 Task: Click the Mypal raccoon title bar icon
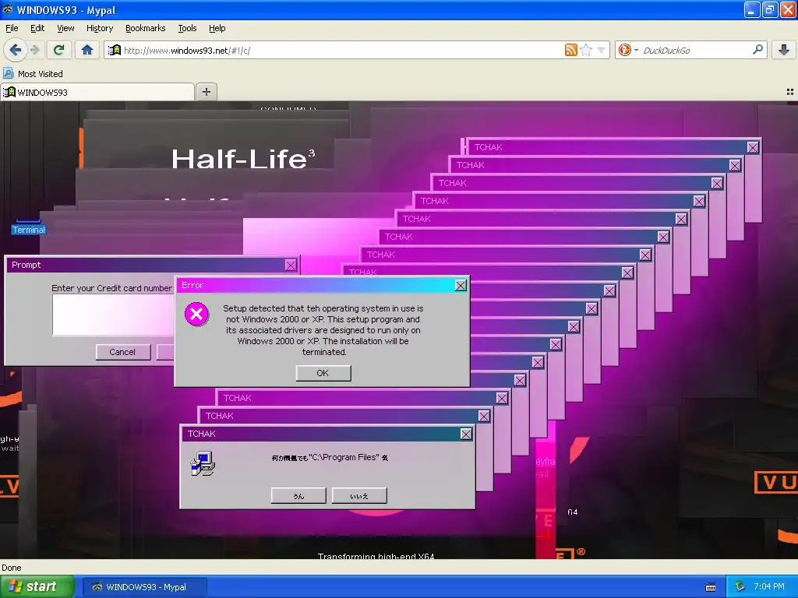point(8,9)
